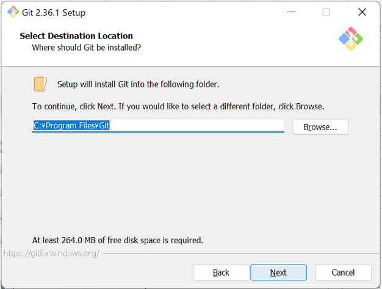The height and width of the screenshot is (289, 382).
Task: Click the large Git logo in the header
Action: point(351,38)
